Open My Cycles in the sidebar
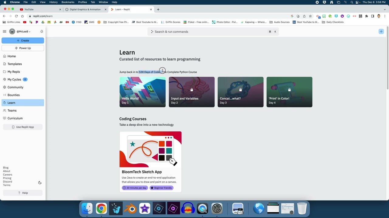The image size is (389, 218). tap(23, 79)
